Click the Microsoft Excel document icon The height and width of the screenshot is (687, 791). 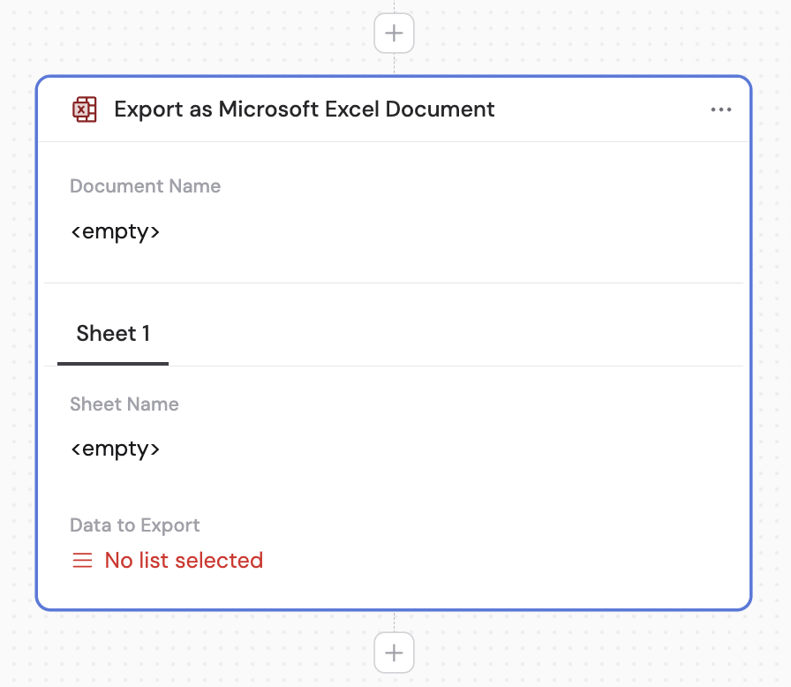pyautogui.click(x=84, y=109)
